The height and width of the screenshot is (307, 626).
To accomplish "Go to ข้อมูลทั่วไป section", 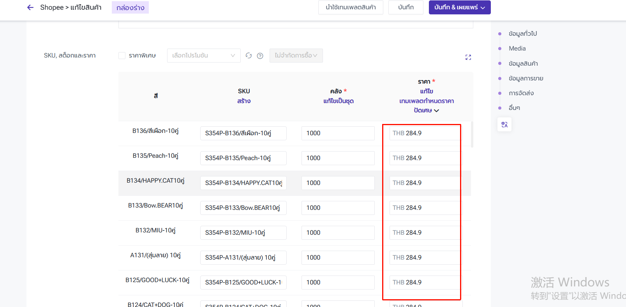I will 522,34.
